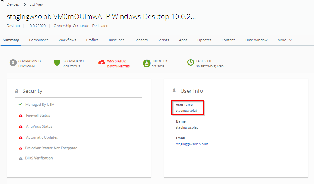The image size is (314, 184).
Task: Switch to the Compliance tab
Action: (x=39, y=40)
